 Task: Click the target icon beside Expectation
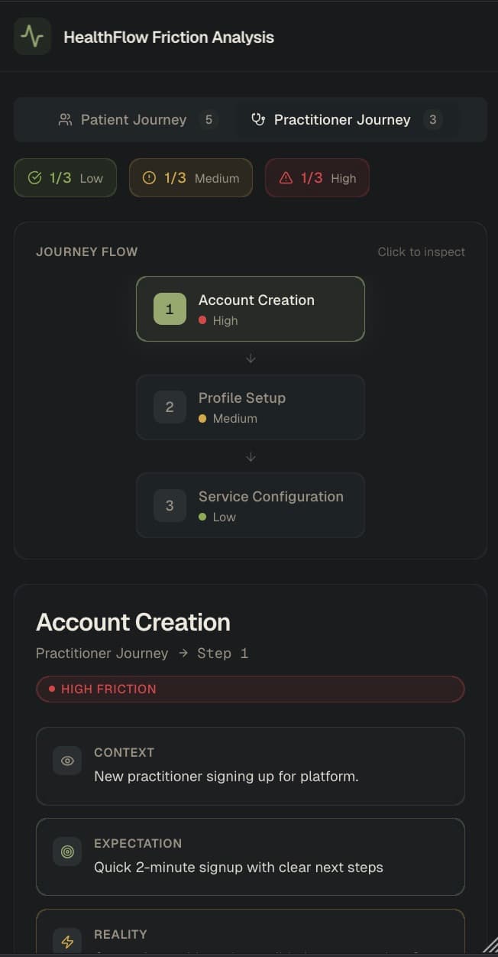(x=67, y=852)
